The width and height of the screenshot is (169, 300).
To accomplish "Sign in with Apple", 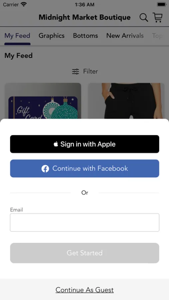I will (x=85, y=144).
